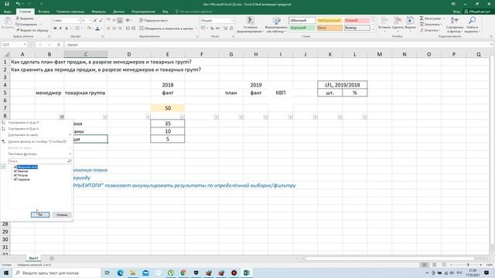
Task: Uncheck the Иванов checkbox in filter
Action: pos(15,171)
